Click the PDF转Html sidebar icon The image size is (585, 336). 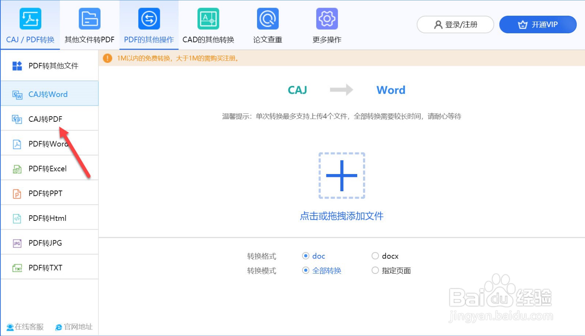coord(17,218)
